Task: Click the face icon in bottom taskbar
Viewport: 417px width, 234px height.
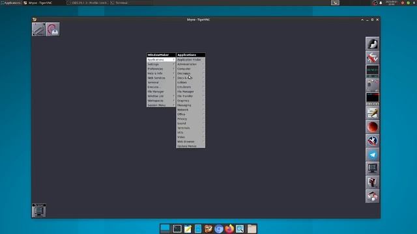Action: [208, 229]
